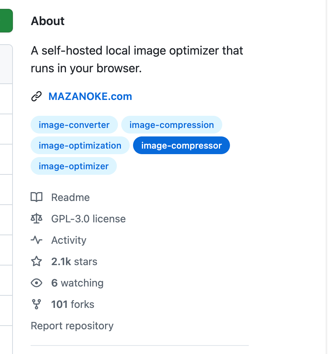Jump to the Readme link text
328x354 pixels.
(70, 197)
